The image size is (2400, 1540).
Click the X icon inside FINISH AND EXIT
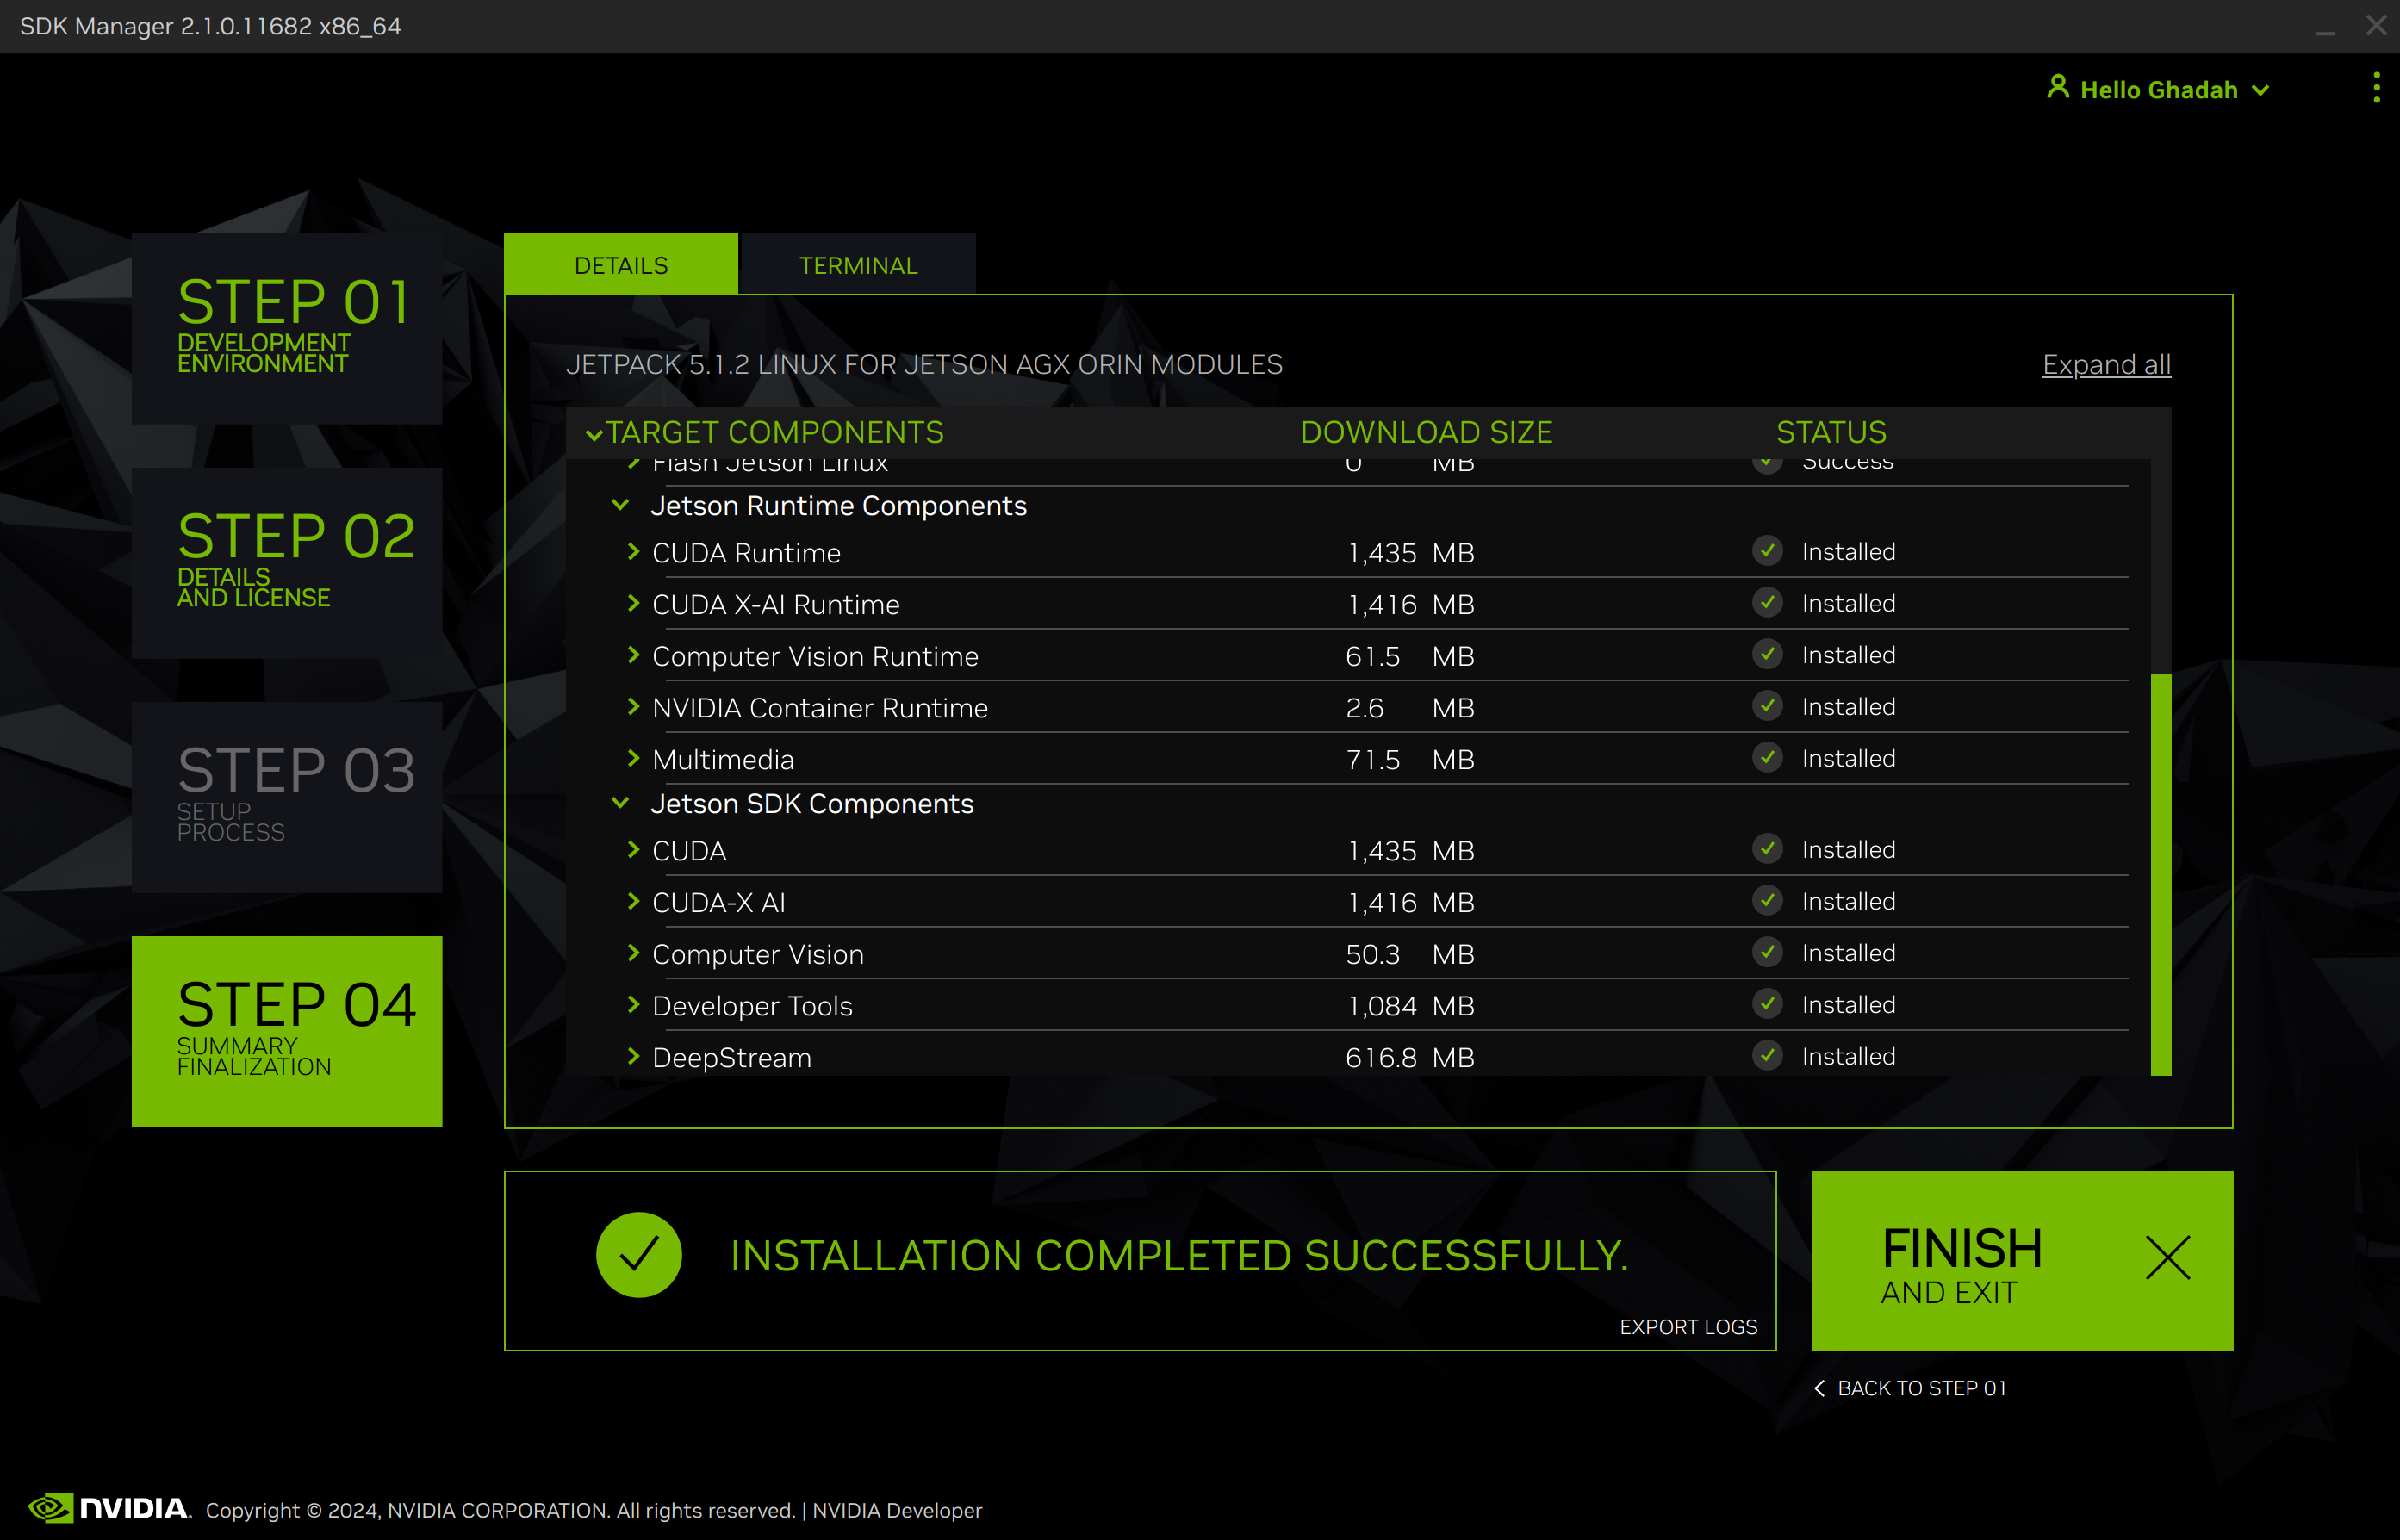click(2168, 1258)
